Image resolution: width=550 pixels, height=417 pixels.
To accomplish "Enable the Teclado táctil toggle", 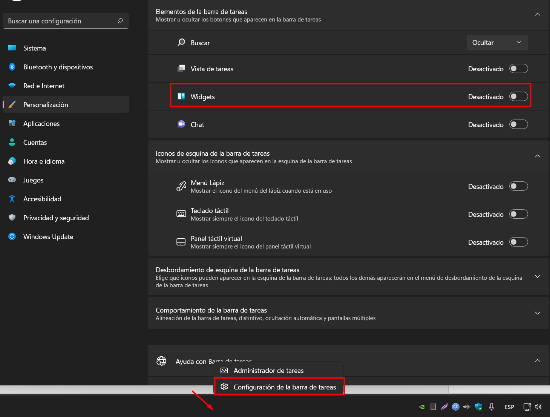I will click(x=518, y=214).
